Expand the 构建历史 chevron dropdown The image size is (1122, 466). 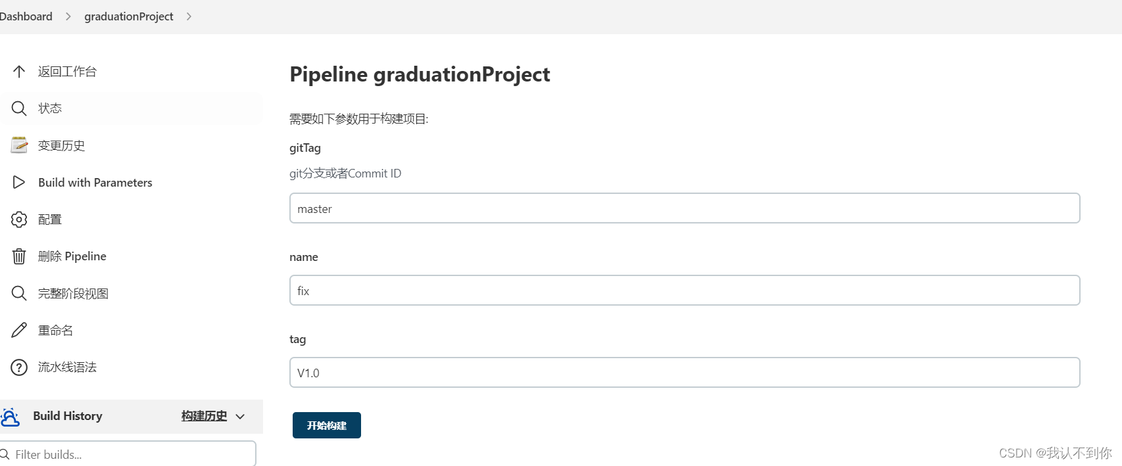point(240,417)
